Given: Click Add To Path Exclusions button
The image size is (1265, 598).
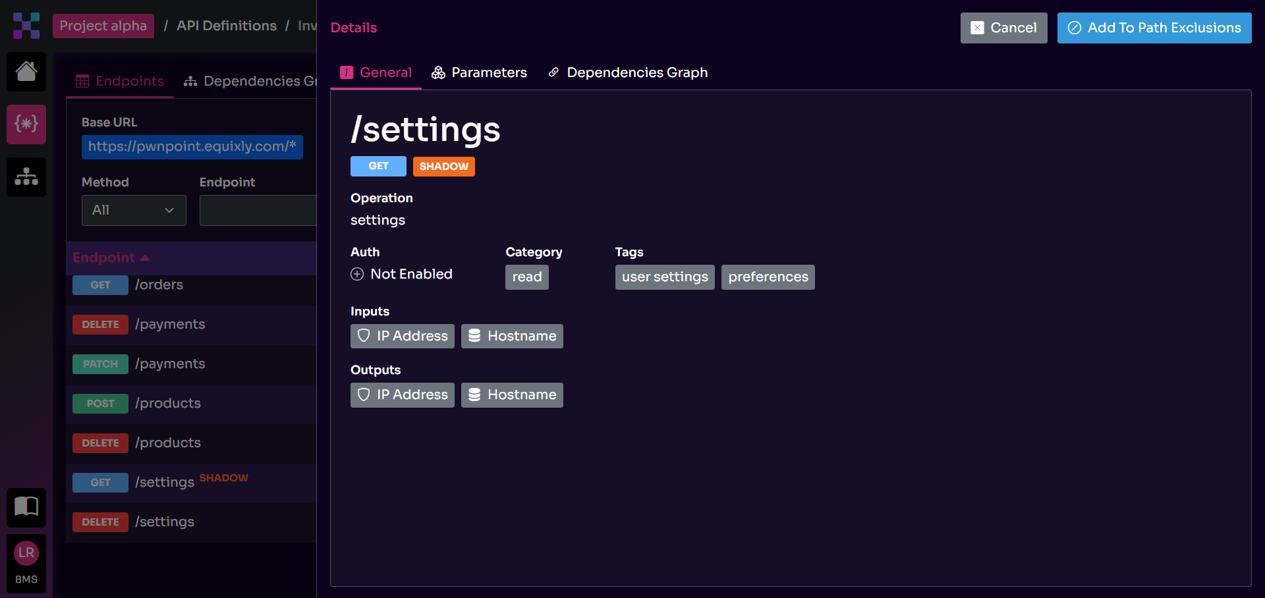Looking at the screenshot, I should pos(1154,28).
